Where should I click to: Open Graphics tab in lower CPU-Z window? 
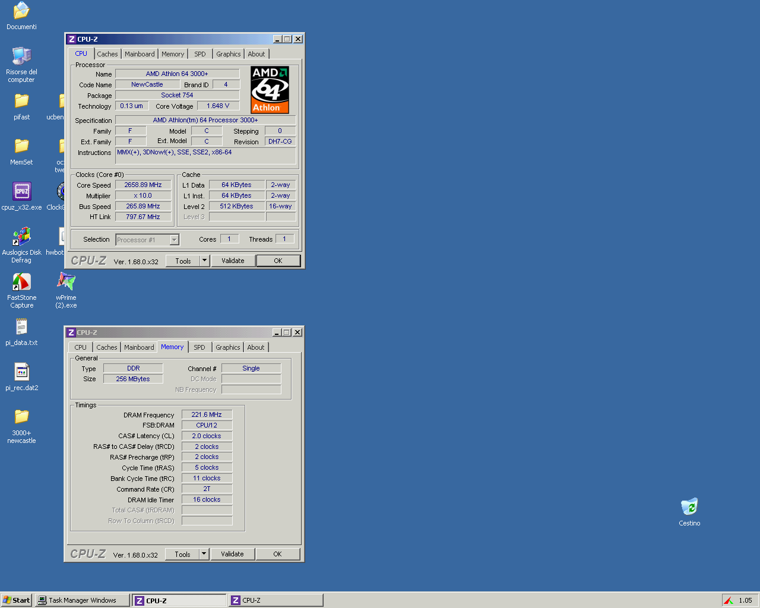[x=228, y=347]
